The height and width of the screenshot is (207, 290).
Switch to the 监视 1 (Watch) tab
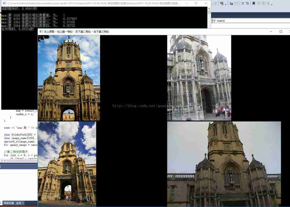[x=19, y=203]
